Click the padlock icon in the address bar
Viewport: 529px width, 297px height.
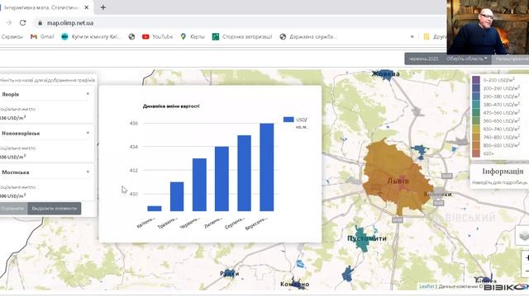(41, 23)
